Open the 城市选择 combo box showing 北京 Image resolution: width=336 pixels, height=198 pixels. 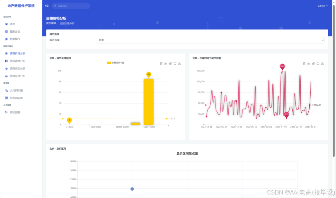(x=210, y=40)
